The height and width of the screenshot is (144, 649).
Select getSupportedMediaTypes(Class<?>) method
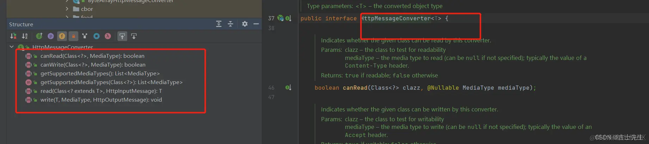click(111, 82)
